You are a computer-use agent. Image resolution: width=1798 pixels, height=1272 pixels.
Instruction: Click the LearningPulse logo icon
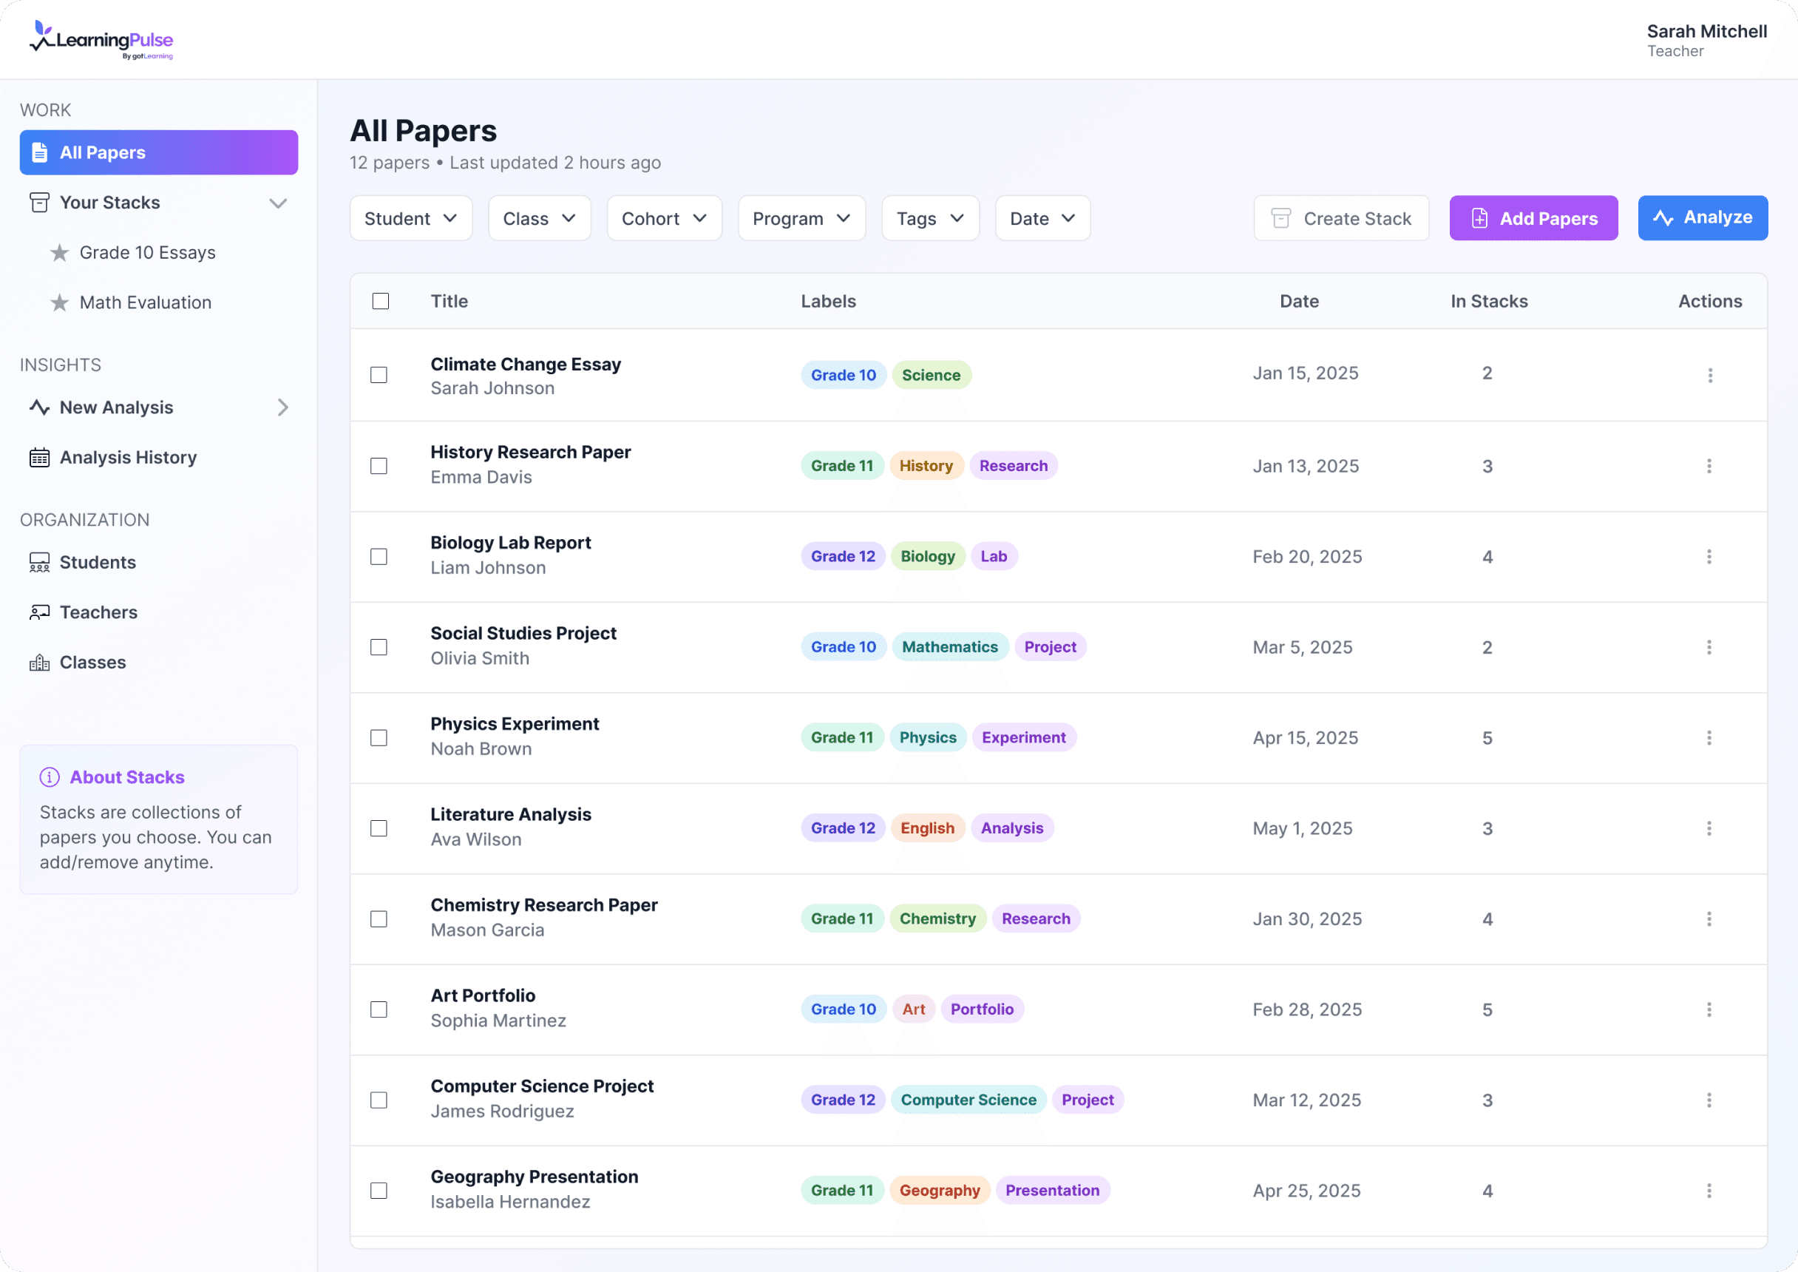pos(41,37)
